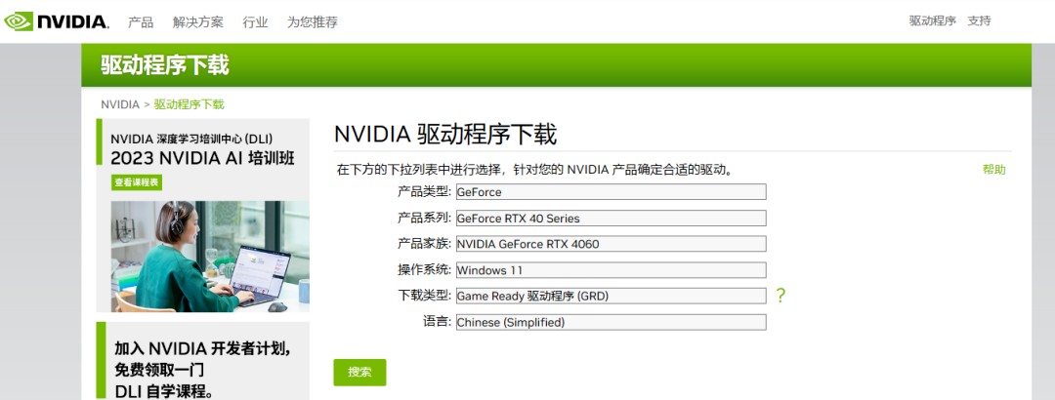1055x400 pixels.
Task: Click the 帮助 link
Action: click(x=993, y=170)
